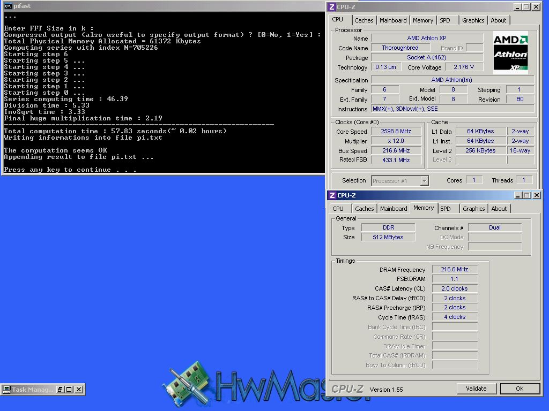The image size is (549, 411).
Task: Click the pifast window title bar
Action: [x=163, y=6]
